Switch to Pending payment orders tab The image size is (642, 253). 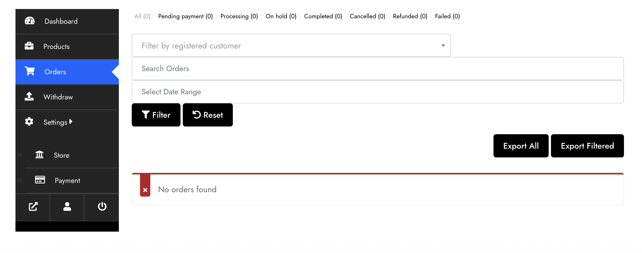coord(185,16)
